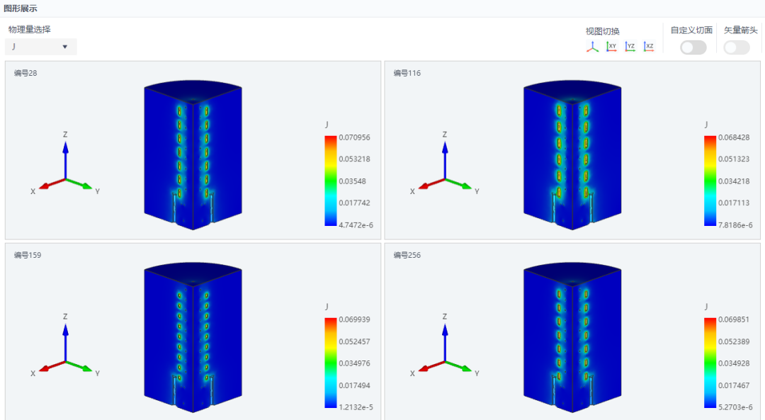765x420 pixels.
Task: Select the XY plane view icon
Action: pos(611,47)
